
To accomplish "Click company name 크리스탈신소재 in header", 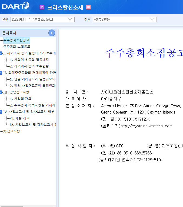I will click(65, 7).
